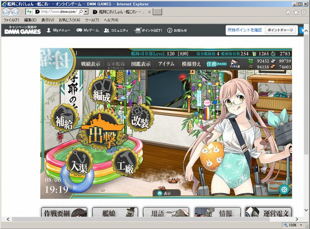Image resolution: width=310 pixels, height=229 pixels.
Task: Open the 編集(E) menu
Action: tap(30, 20)
